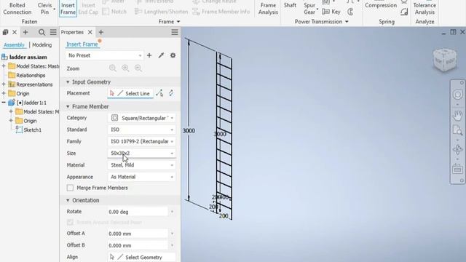Open the Spur Gear generator
The image size is (466, 262).
click(x=309, y=8)
